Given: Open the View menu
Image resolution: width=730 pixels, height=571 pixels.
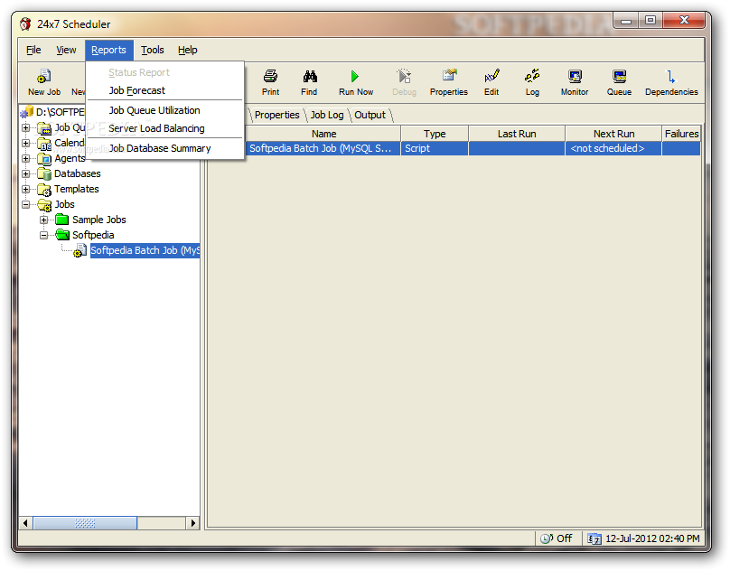Looking at the screenshot, I should [66, 50].
